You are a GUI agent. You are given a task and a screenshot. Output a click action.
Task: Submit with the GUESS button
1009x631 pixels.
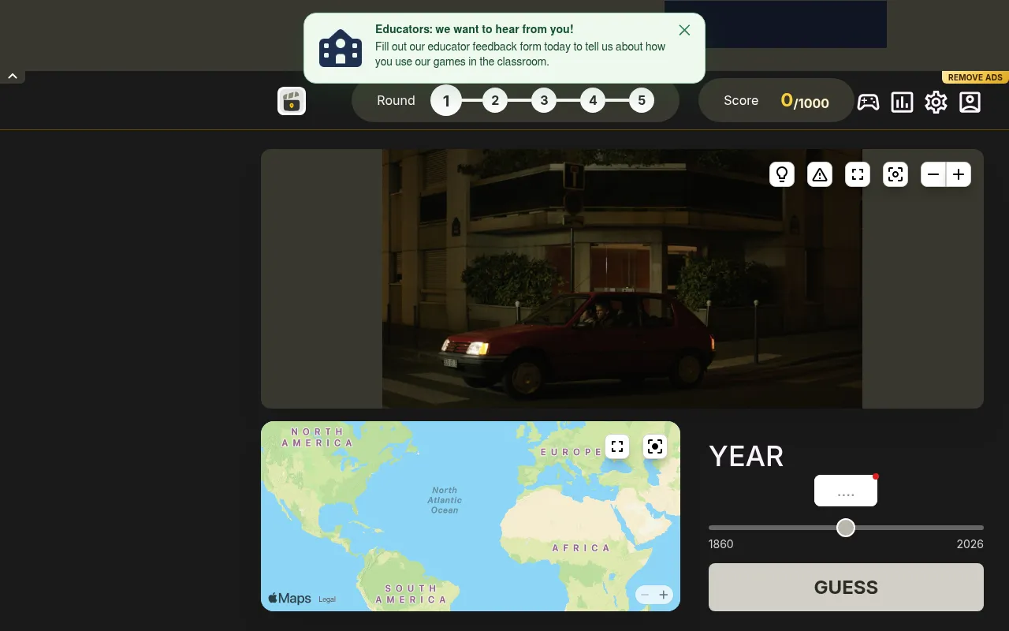coord(846,587)
